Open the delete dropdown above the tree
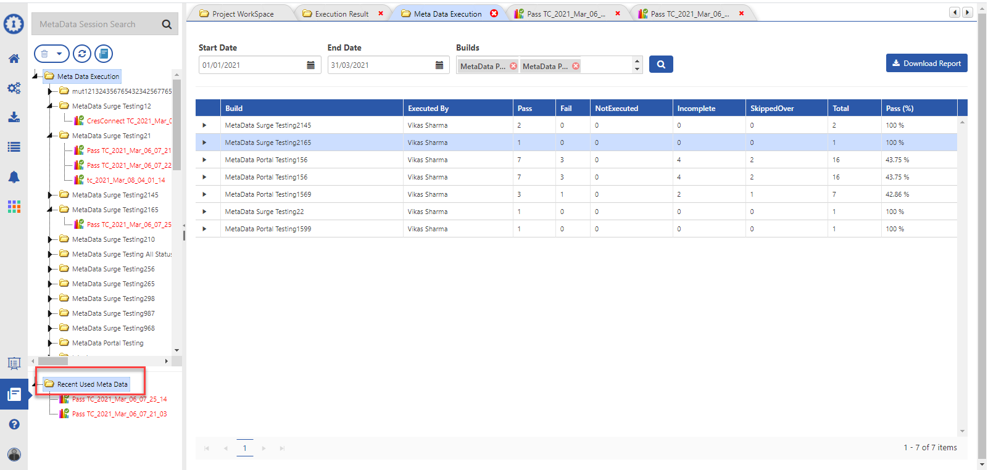 point(51,54)
